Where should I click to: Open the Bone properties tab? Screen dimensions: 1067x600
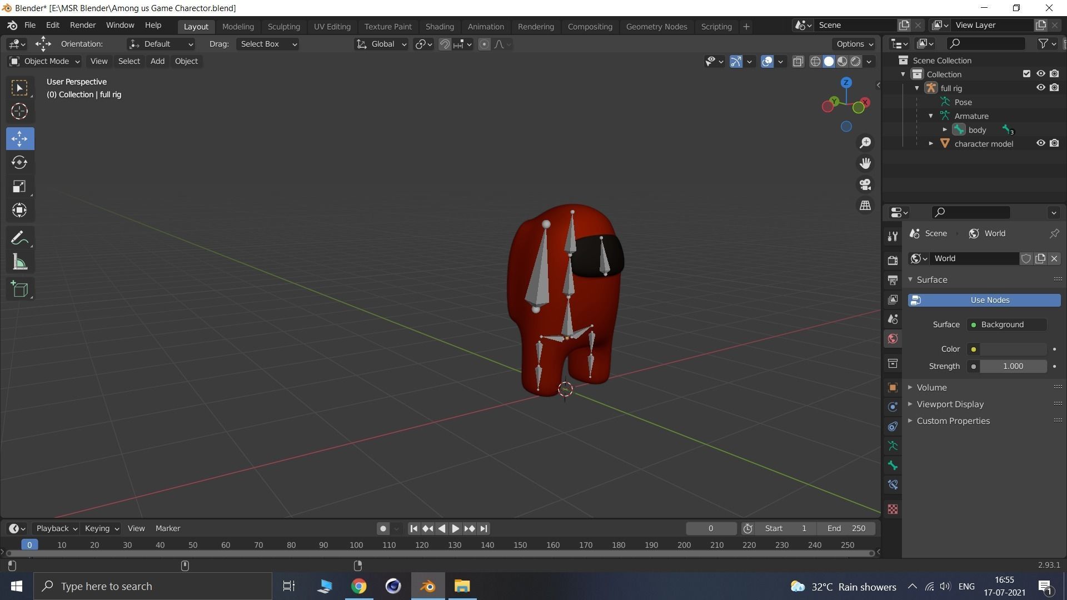[x=893, y=465]
